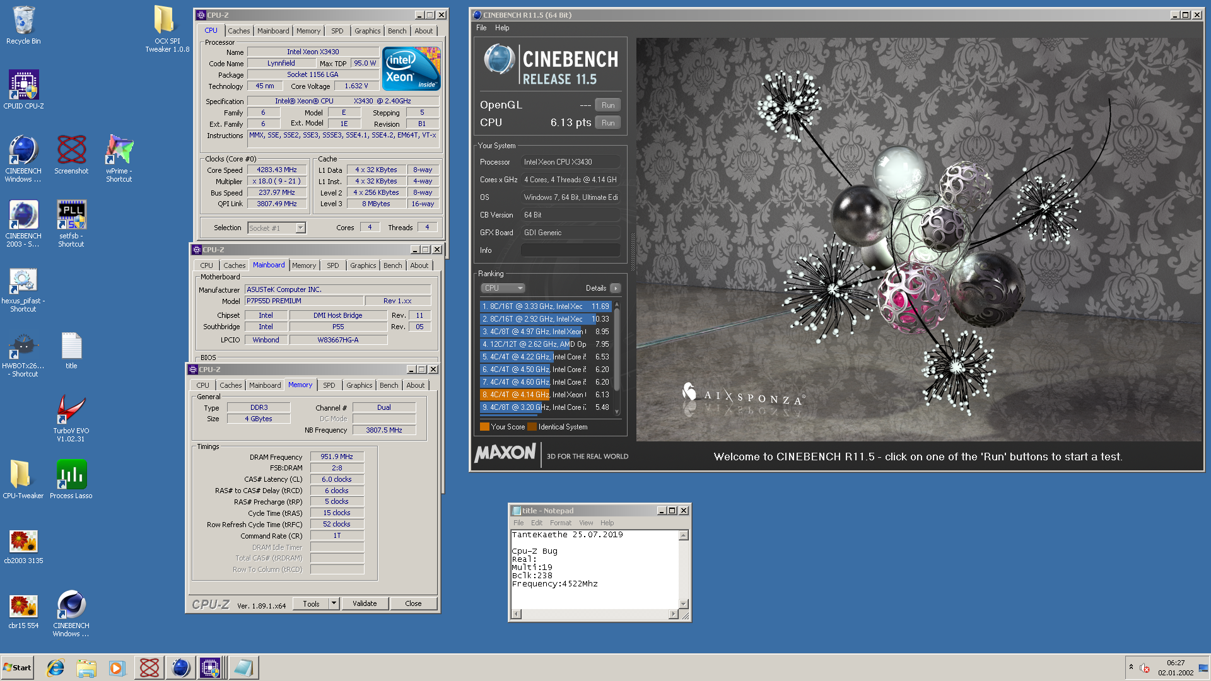Open Graphics tab in Mainboard CPU-Z window
The image size is (1211, 681).
point(363,265)
